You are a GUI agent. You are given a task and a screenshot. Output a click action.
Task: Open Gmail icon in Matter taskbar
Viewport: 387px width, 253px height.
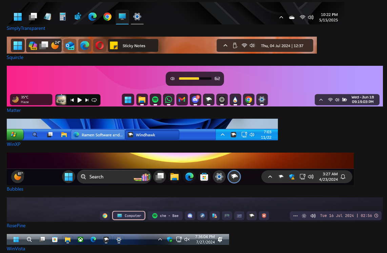182,100
